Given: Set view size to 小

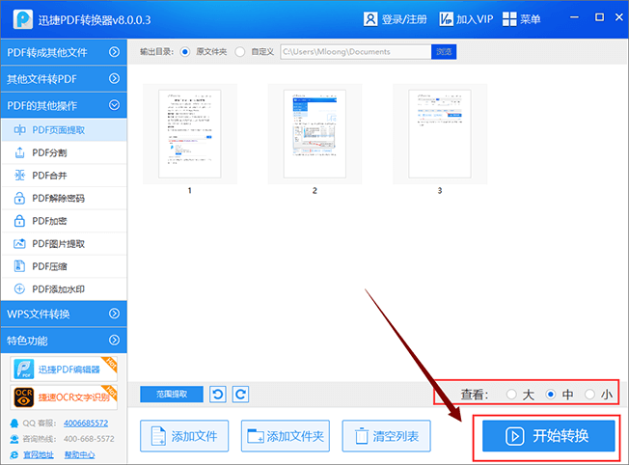Looking at the screenshot, I should pyautogui.click(x=589, y=395).
